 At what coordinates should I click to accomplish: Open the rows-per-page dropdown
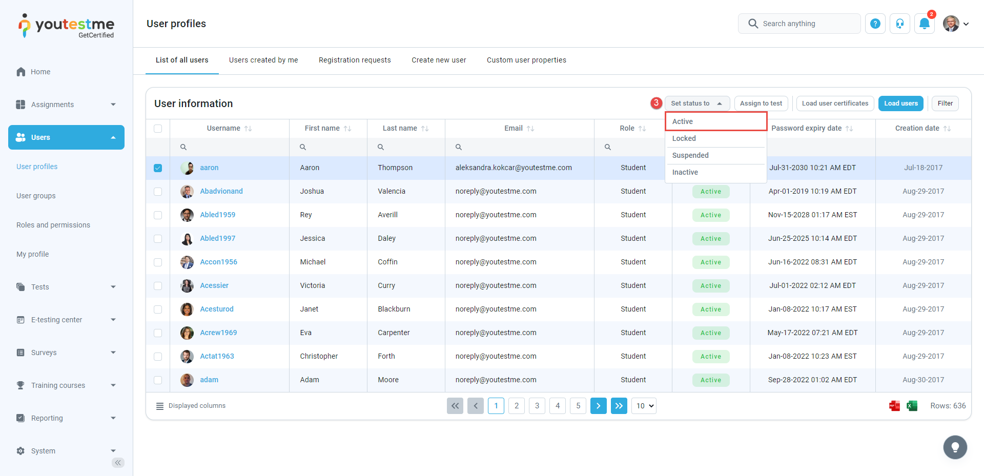(x=644, y=406)
